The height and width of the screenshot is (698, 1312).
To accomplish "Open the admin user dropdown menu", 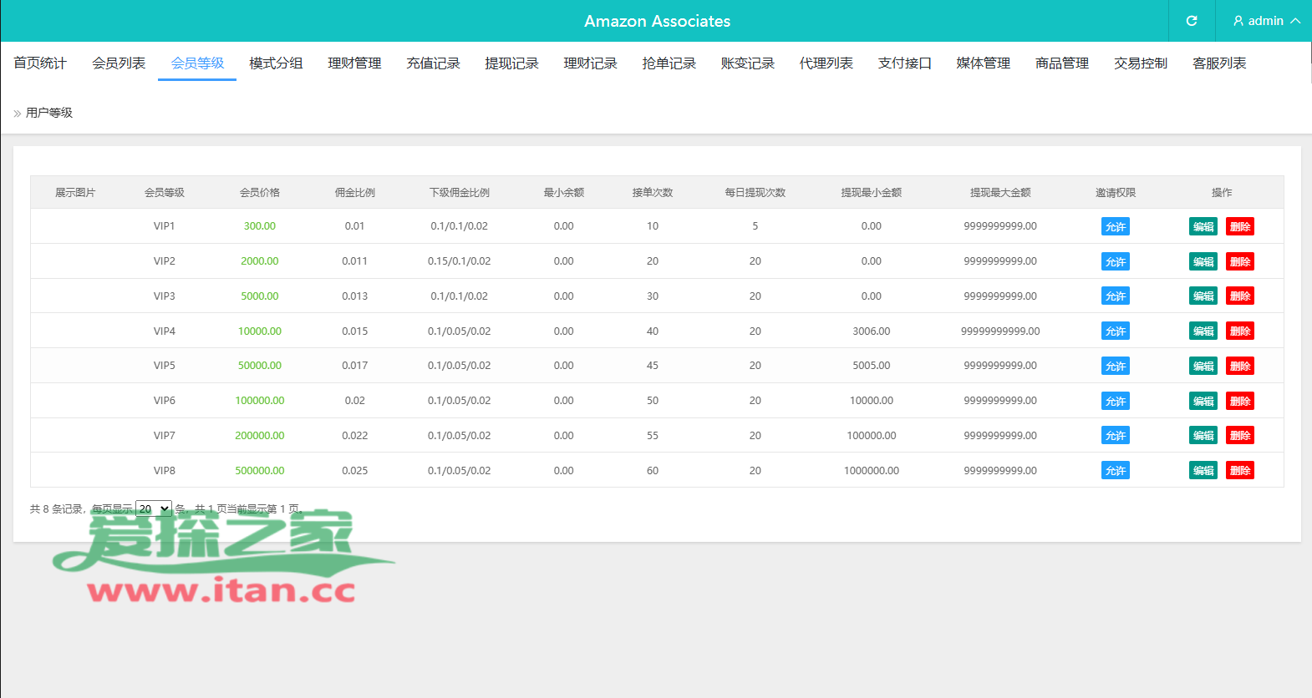I will [1267, 21].
